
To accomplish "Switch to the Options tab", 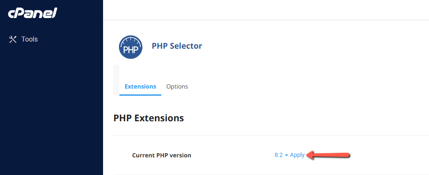I will pos(177,86).
